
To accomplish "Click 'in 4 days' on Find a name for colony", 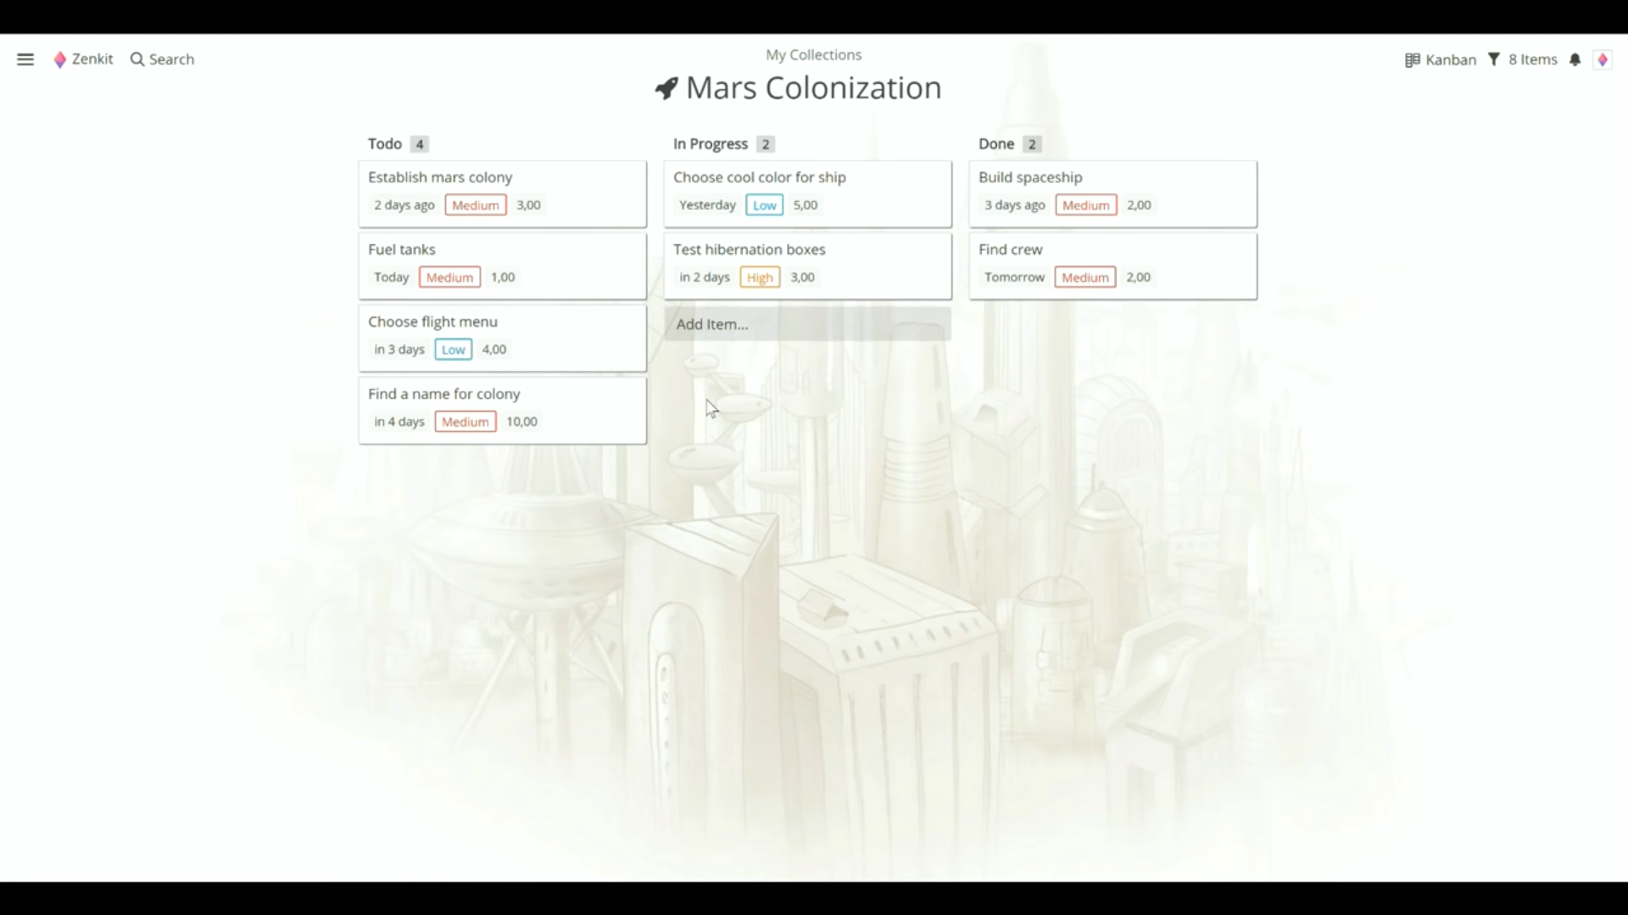I will coord(399,421).
